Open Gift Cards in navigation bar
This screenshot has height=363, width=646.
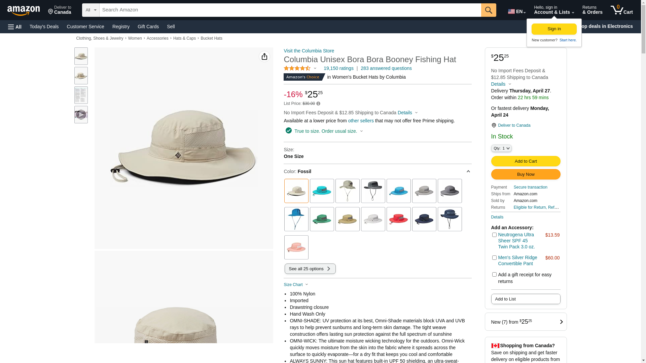148,27
